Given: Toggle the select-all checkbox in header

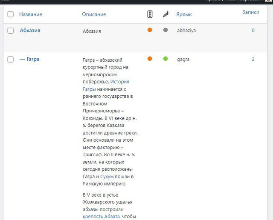Looking at the screenshot, I should pyautogui.click(x=10, y=14).
